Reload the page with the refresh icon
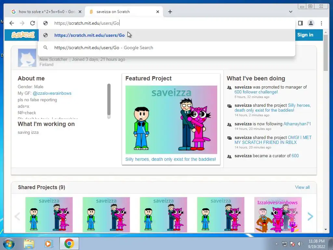The height and width of the screenshot is (250, 333). click(x=33, y=23)
